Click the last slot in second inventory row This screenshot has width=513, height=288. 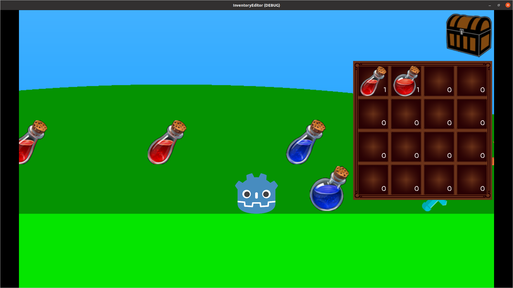[x=472, y=114]
